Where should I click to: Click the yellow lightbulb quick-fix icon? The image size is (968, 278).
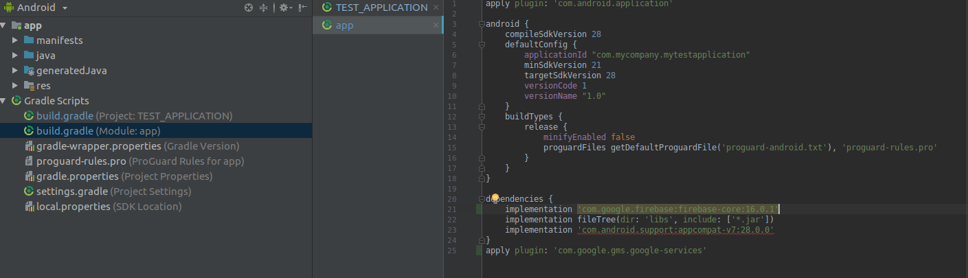tap(495, 198)
